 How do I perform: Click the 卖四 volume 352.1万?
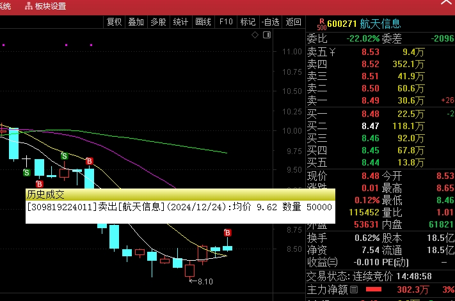coord(408,64)
